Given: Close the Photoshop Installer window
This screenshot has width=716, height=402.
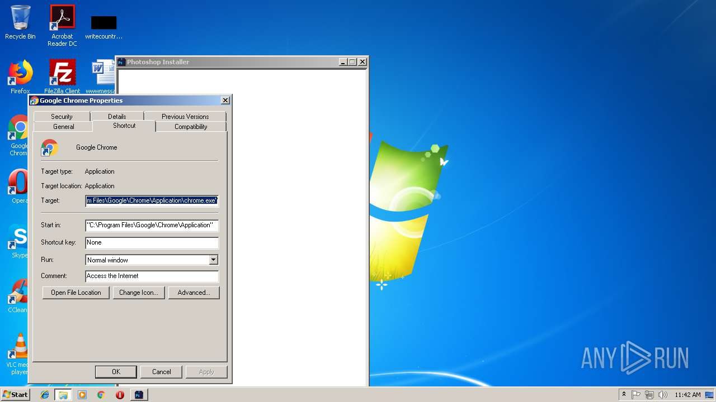Looking at the screenshot, I should (x=362, y=62).
